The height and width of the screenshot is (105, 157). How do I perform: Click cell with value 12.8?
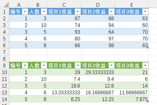(x=98, y=86)
